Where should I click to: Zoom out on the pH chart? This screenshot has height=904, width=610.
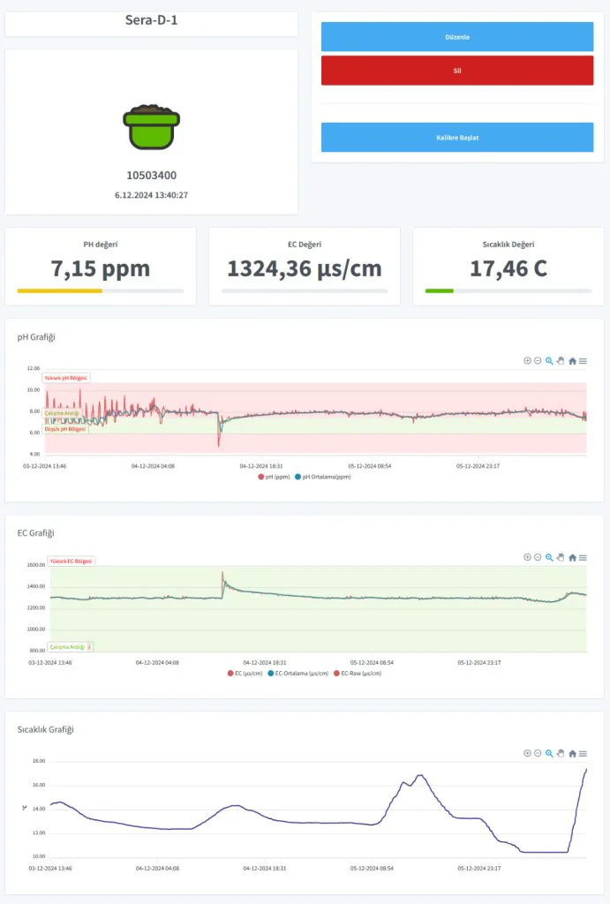[x=538, y=360]
